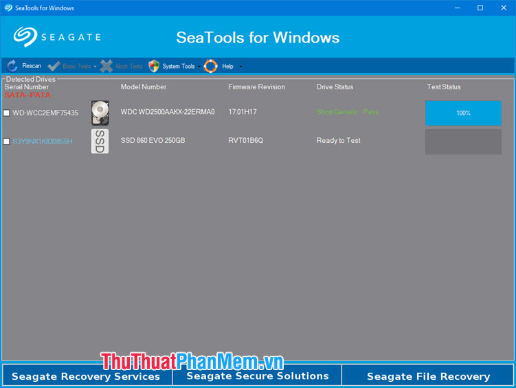Click the Short Generic - Pass status
Screen dimensions: 516x388
348,112
